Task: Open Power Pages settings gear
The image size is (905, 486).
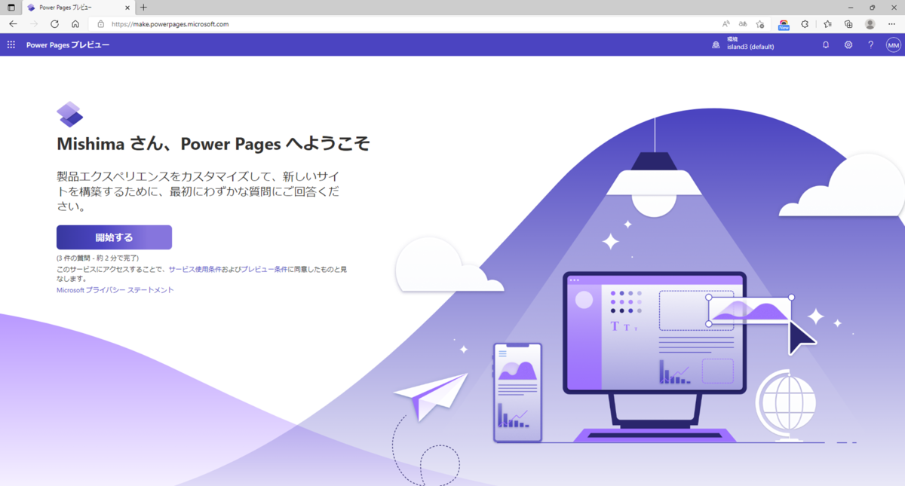Action: point(848,45)
